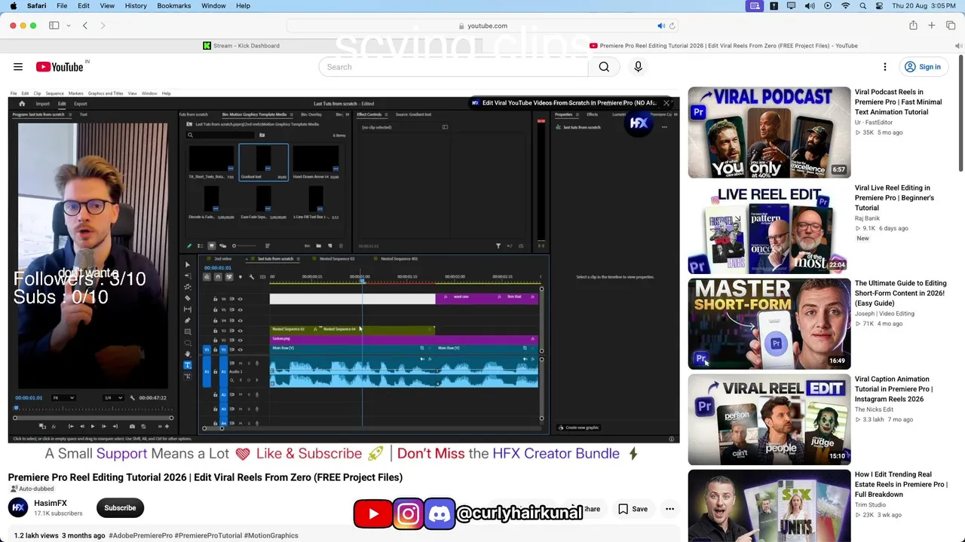Open the Fit zoom dropdown in Program monitor
Image resolution: width=965 pixels, height=542 pixels.
(x=63, y=397)
